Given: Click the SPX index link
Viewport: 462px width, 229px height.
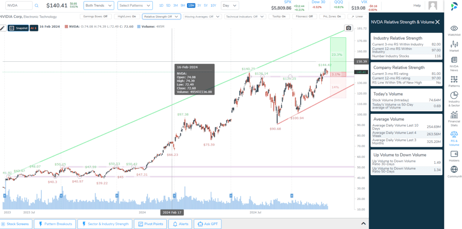Looking at the screenshot, I should [288, 2].
